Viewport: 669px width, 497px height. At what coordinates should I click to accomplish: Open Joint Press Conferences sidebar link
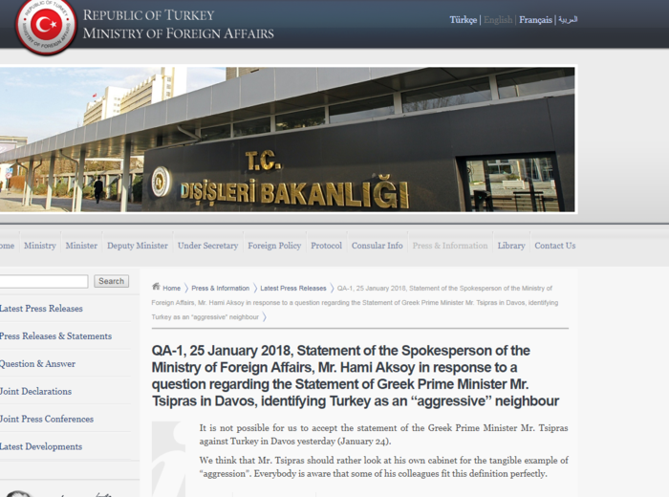47,420
